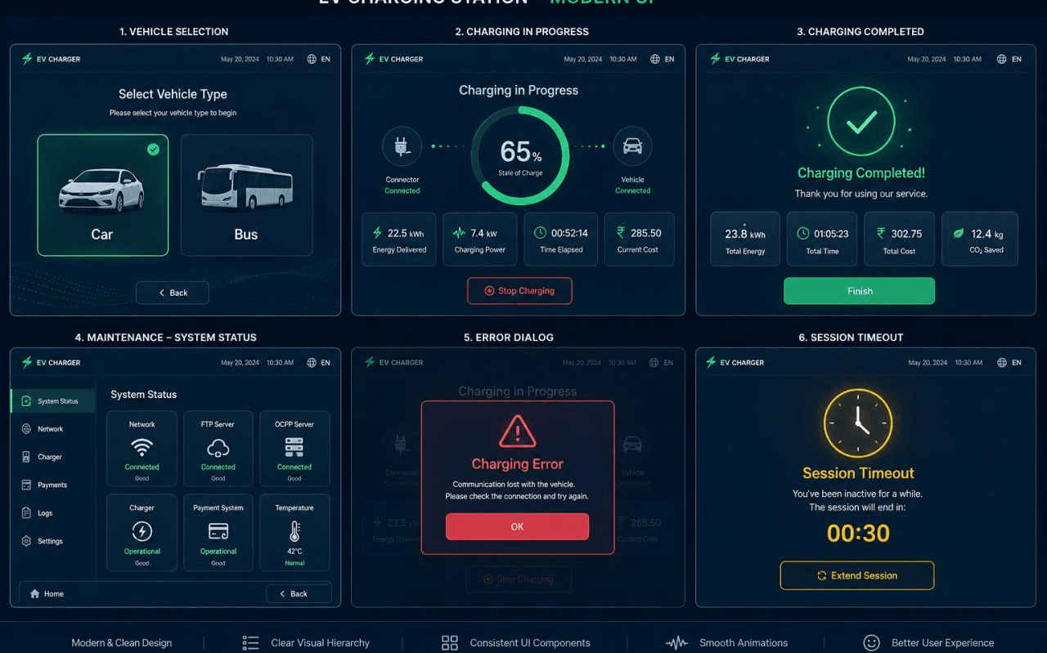Click the green Finish button
1047x653 pixels.
coord(859,291)
